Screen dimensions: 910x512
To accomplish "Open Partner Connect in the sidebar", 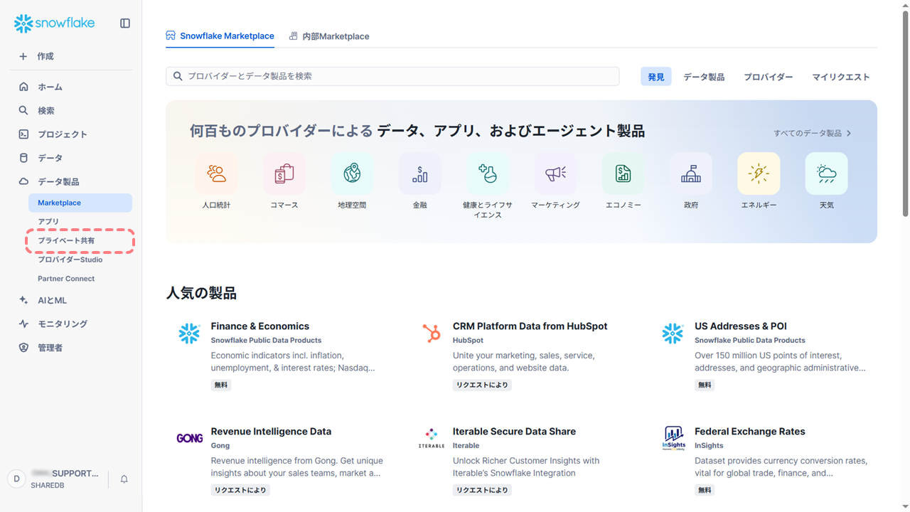I will click(x=66, y=279).
